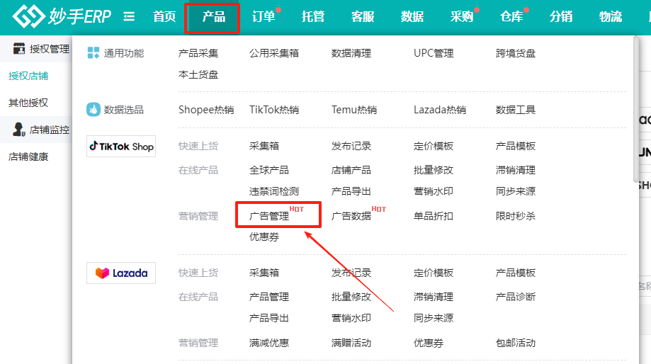Image resolution: width=651 pixels, height=364 pixels.
Task: Select 授权店铺 in the sidebar
Action: [x=28, y=76]
